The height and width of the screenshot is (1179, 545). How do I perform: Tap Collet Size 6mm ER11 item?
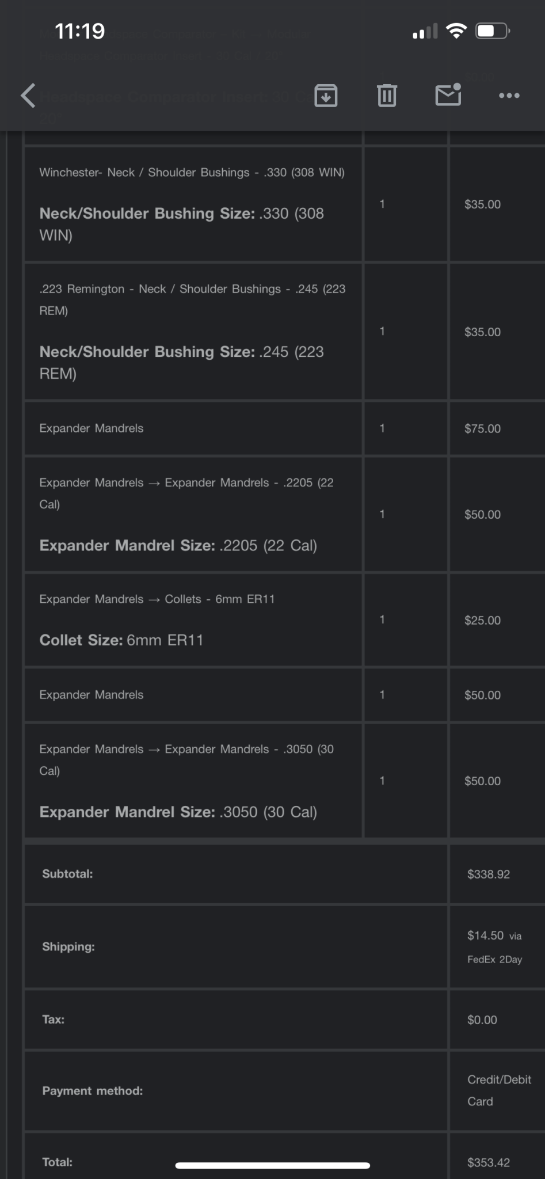point(121,640)
